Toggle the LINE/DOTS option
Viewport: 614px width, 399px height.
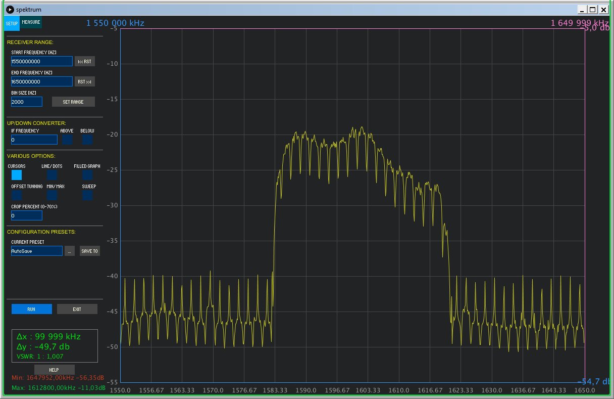pos(52,175)
